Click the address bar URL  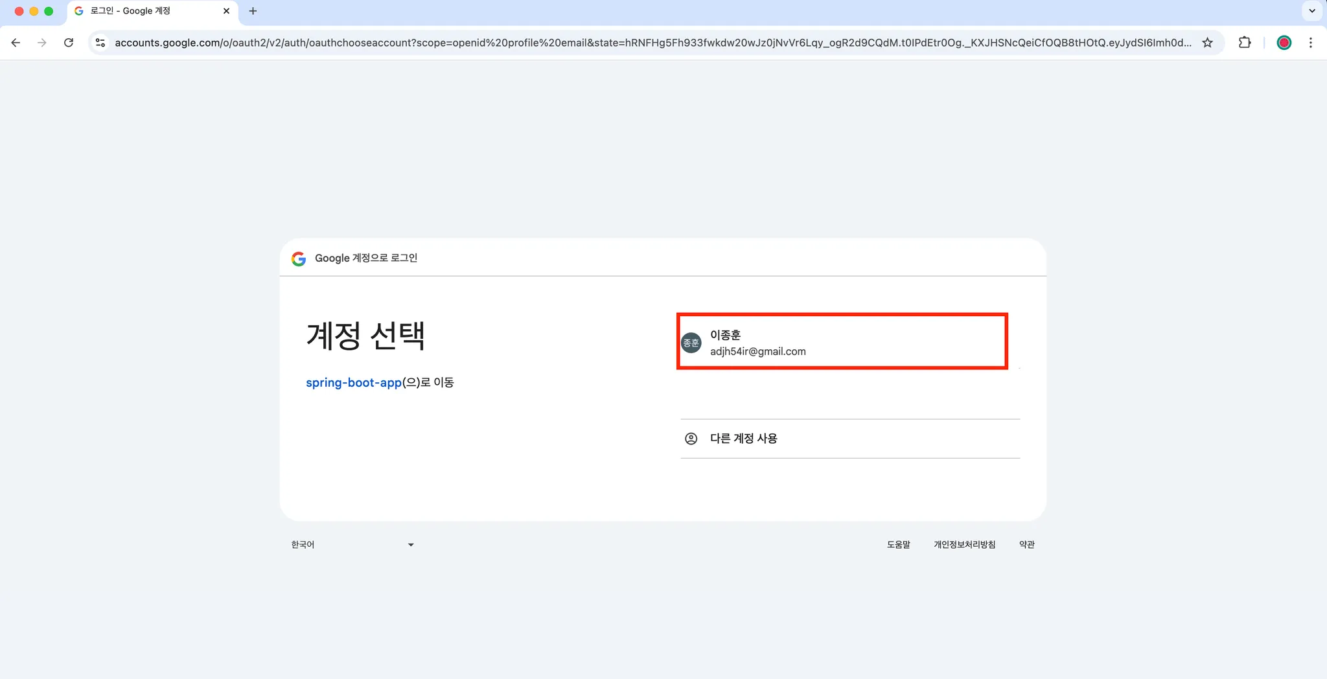pyautogui.click(x=653, y=43)
